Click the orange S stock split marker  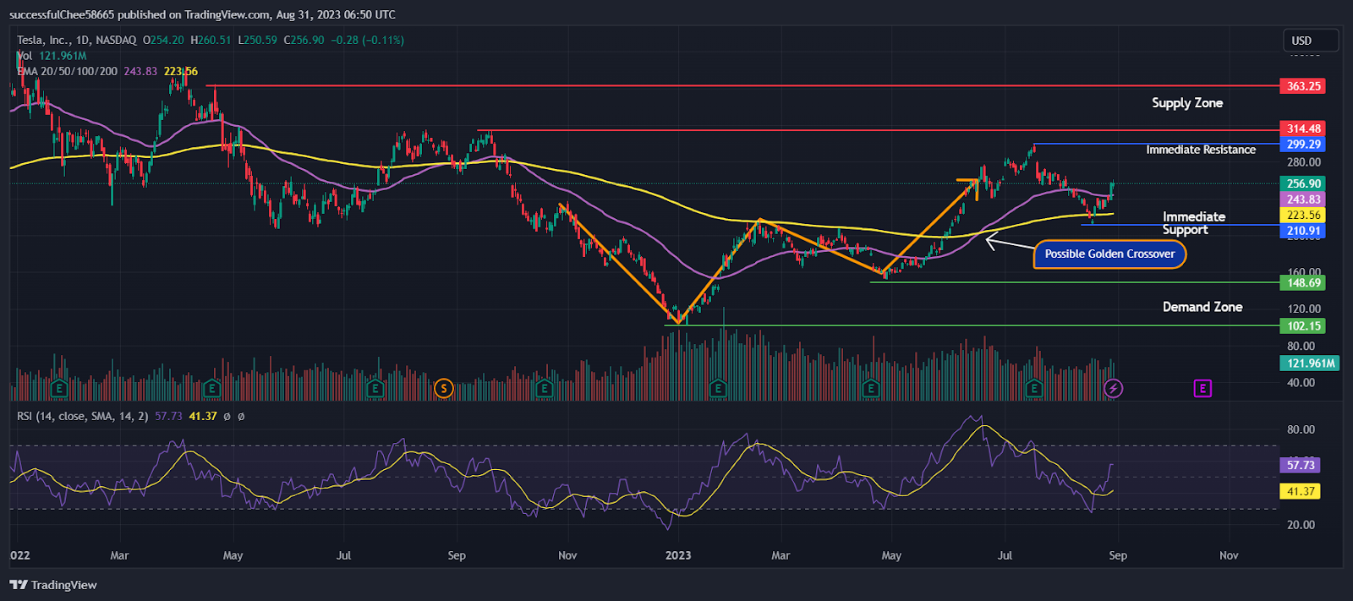[443, 389]
